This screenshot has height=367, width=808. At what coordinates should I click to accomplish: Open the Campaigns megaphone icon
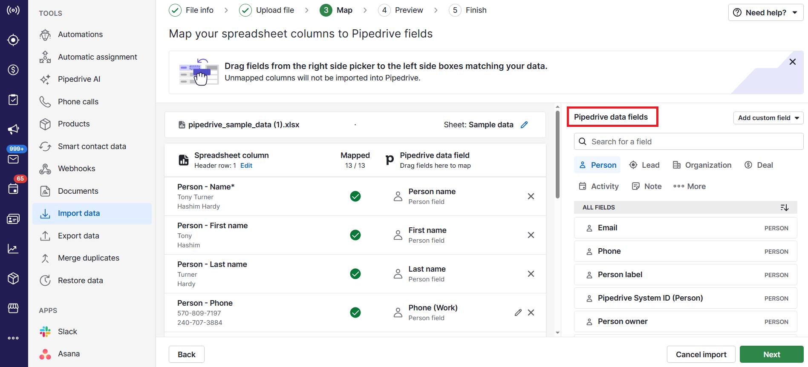coord(13,129)
